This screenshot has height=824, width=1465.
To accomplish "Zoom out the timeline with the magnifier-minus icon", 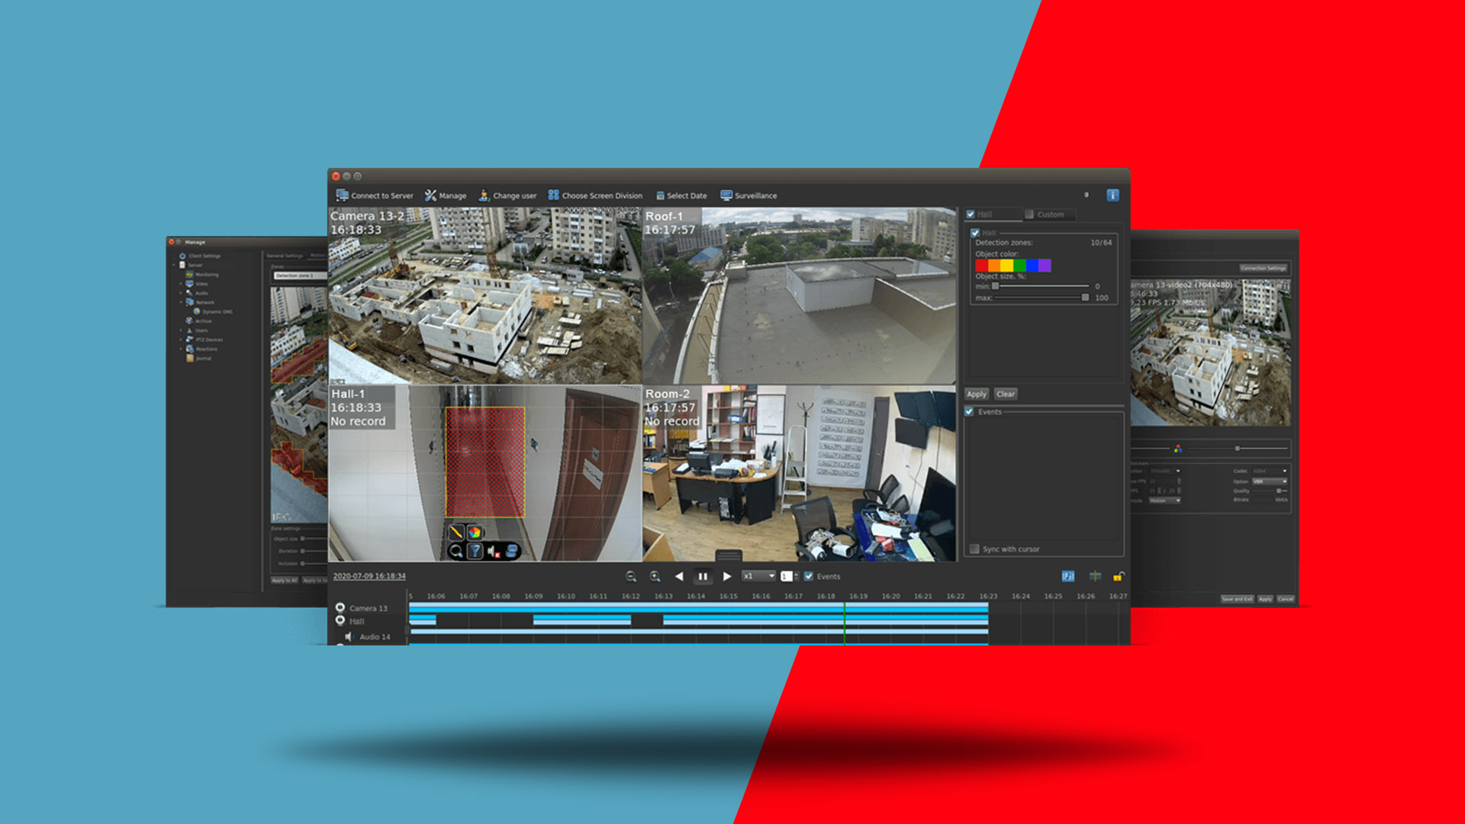I will [x=631, y=577].
